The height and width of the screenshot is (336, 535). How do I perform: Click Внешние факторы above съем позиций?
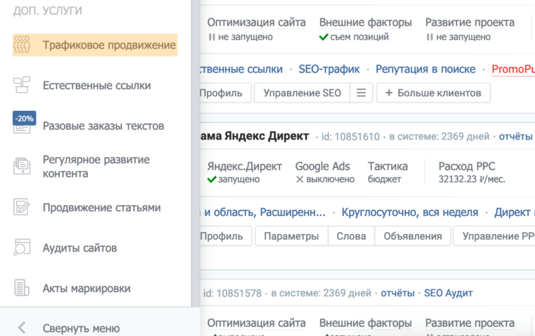point(366,22)
